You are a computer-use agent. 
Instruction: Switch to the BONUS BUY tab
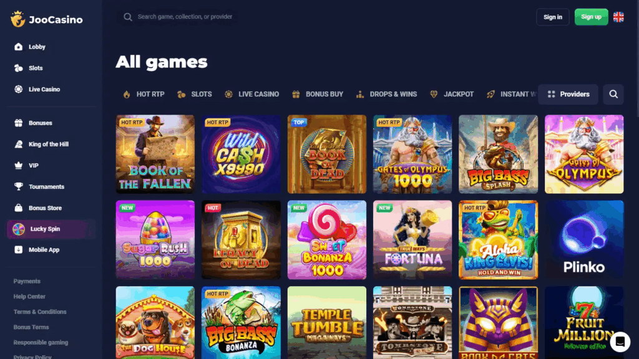coord(318,95)
